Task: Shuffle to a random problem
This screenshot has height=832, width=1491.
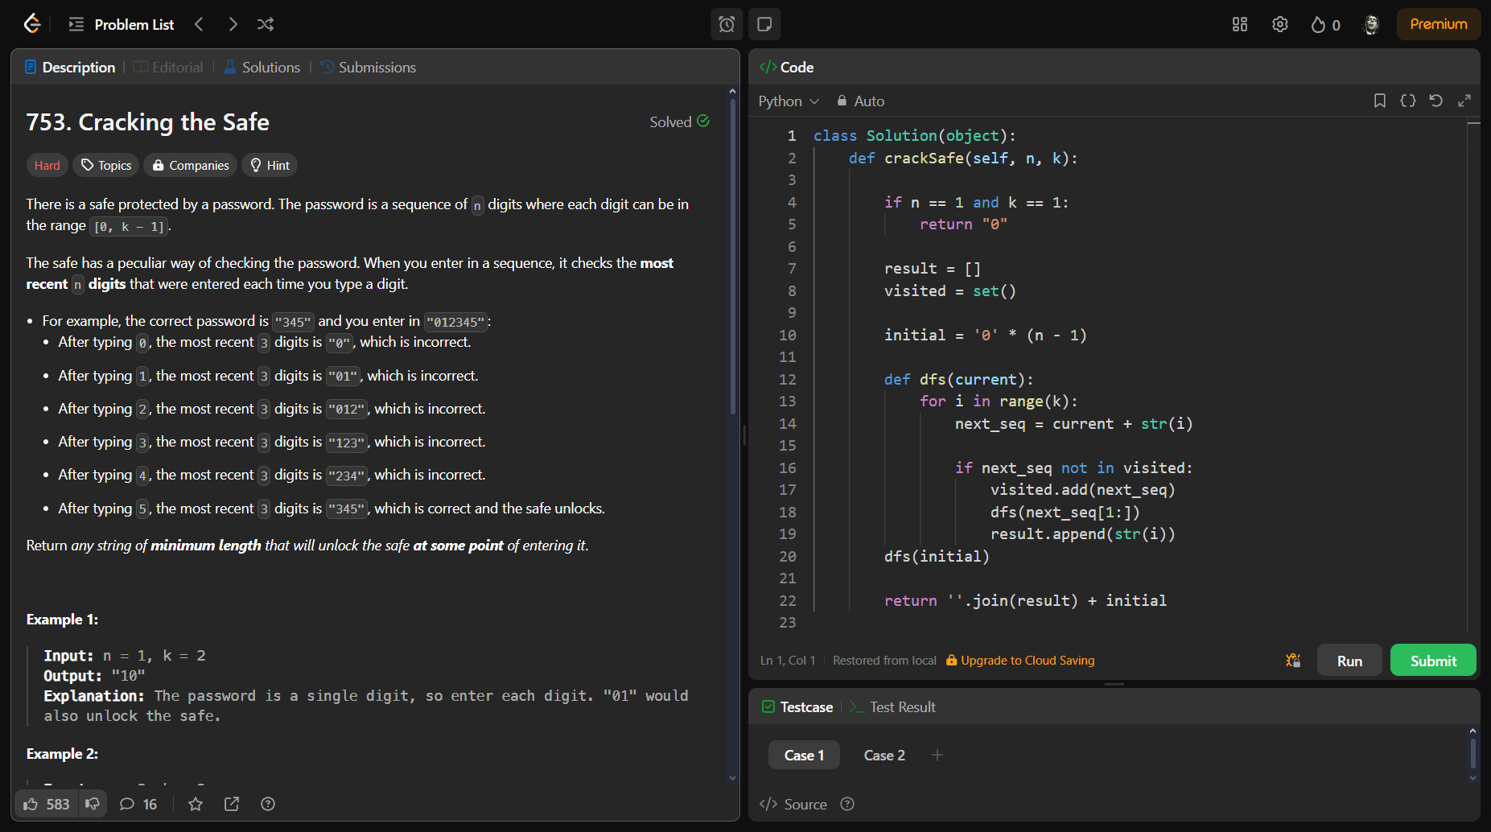Action: click(266, 24)
